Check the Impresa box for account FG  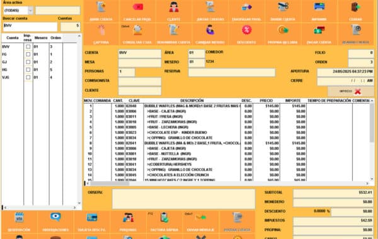pyautogui.click(x=28, y=54)
